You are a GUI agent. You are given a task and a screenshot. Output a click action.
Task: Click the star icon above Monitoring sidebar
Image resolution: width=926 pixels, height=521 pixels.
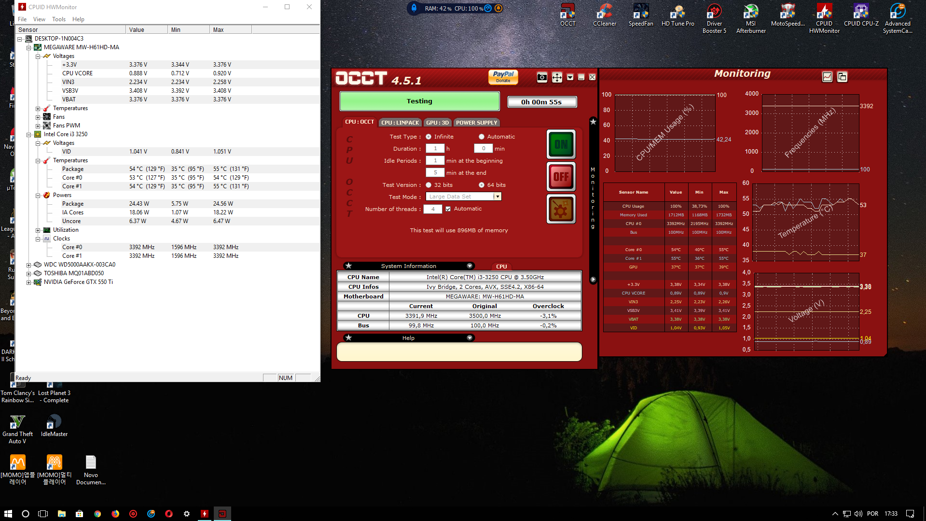593,122
